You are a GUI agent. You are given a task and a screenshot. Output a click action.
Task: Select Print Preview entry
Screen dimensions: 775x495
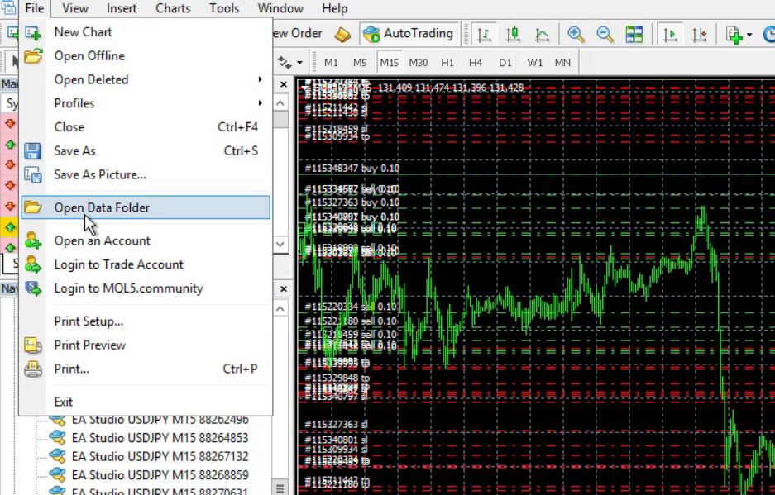click(146, 345)
